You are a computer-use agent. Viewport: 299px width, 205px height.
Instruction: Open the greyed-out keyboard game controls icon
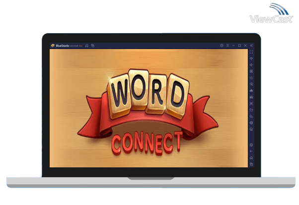click(251, 78)
